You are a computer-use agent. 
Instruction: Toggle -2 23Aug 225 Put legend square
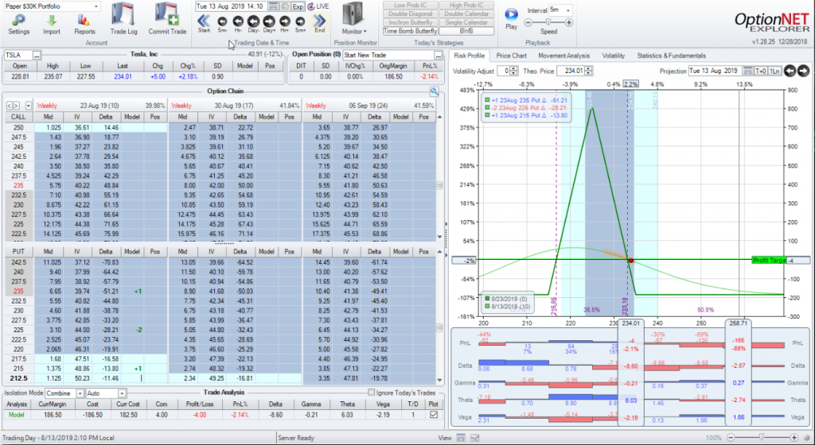pos(487,108)
